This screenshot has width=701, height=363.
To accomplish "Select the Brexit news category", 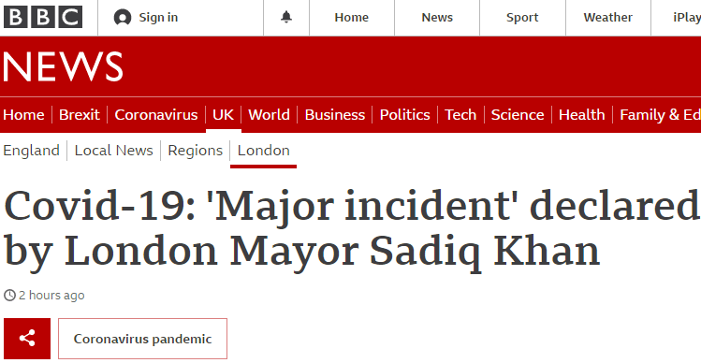I will pyautogui.click(x=80, y=115).
